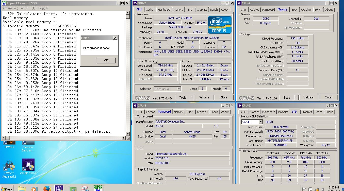Open network signal tray icon
The width and height of the screenshot is (344, 191).
(316, 189)
